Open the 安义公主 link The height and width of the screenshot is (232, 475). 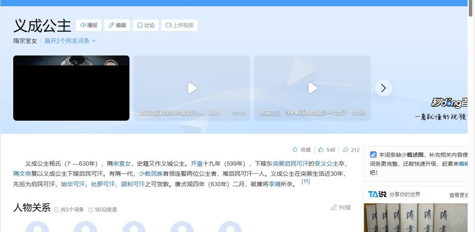pos(326,163)
